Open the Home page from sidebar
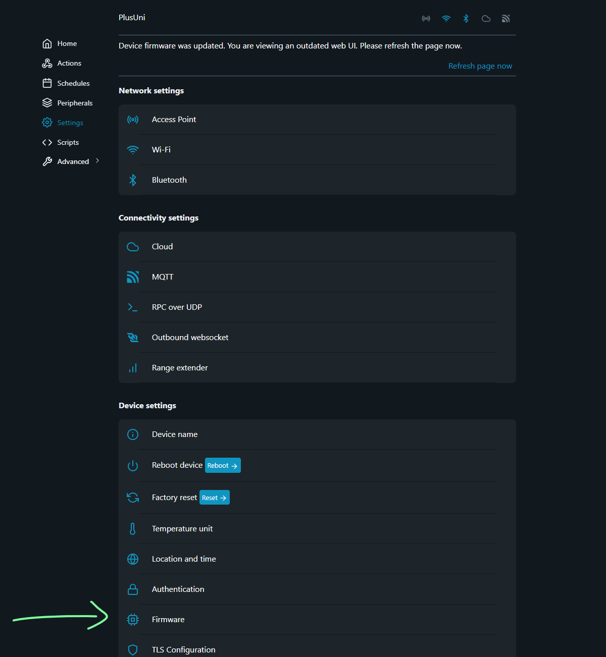606x657 pixels. 67,43
